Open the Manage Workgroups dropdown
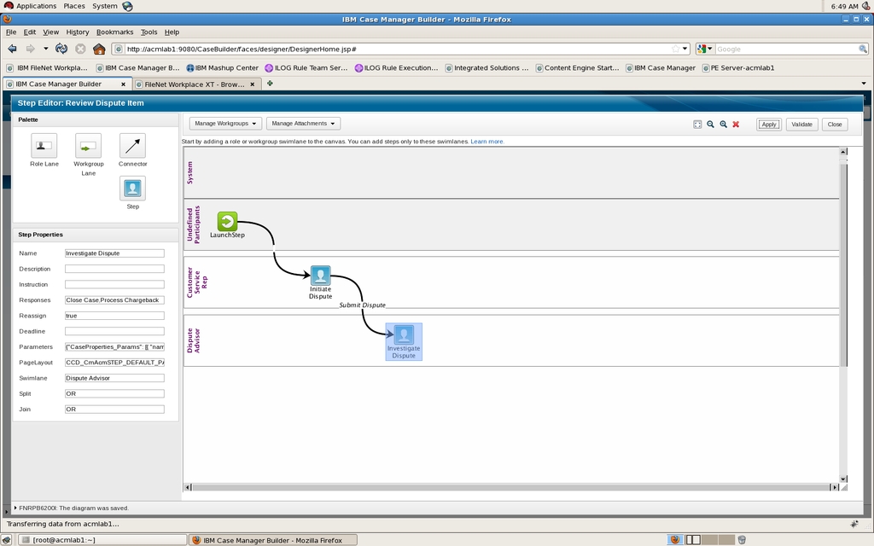The width and height of the screenshot is (874, 546). pyautogui.click(x=225, y=124)
